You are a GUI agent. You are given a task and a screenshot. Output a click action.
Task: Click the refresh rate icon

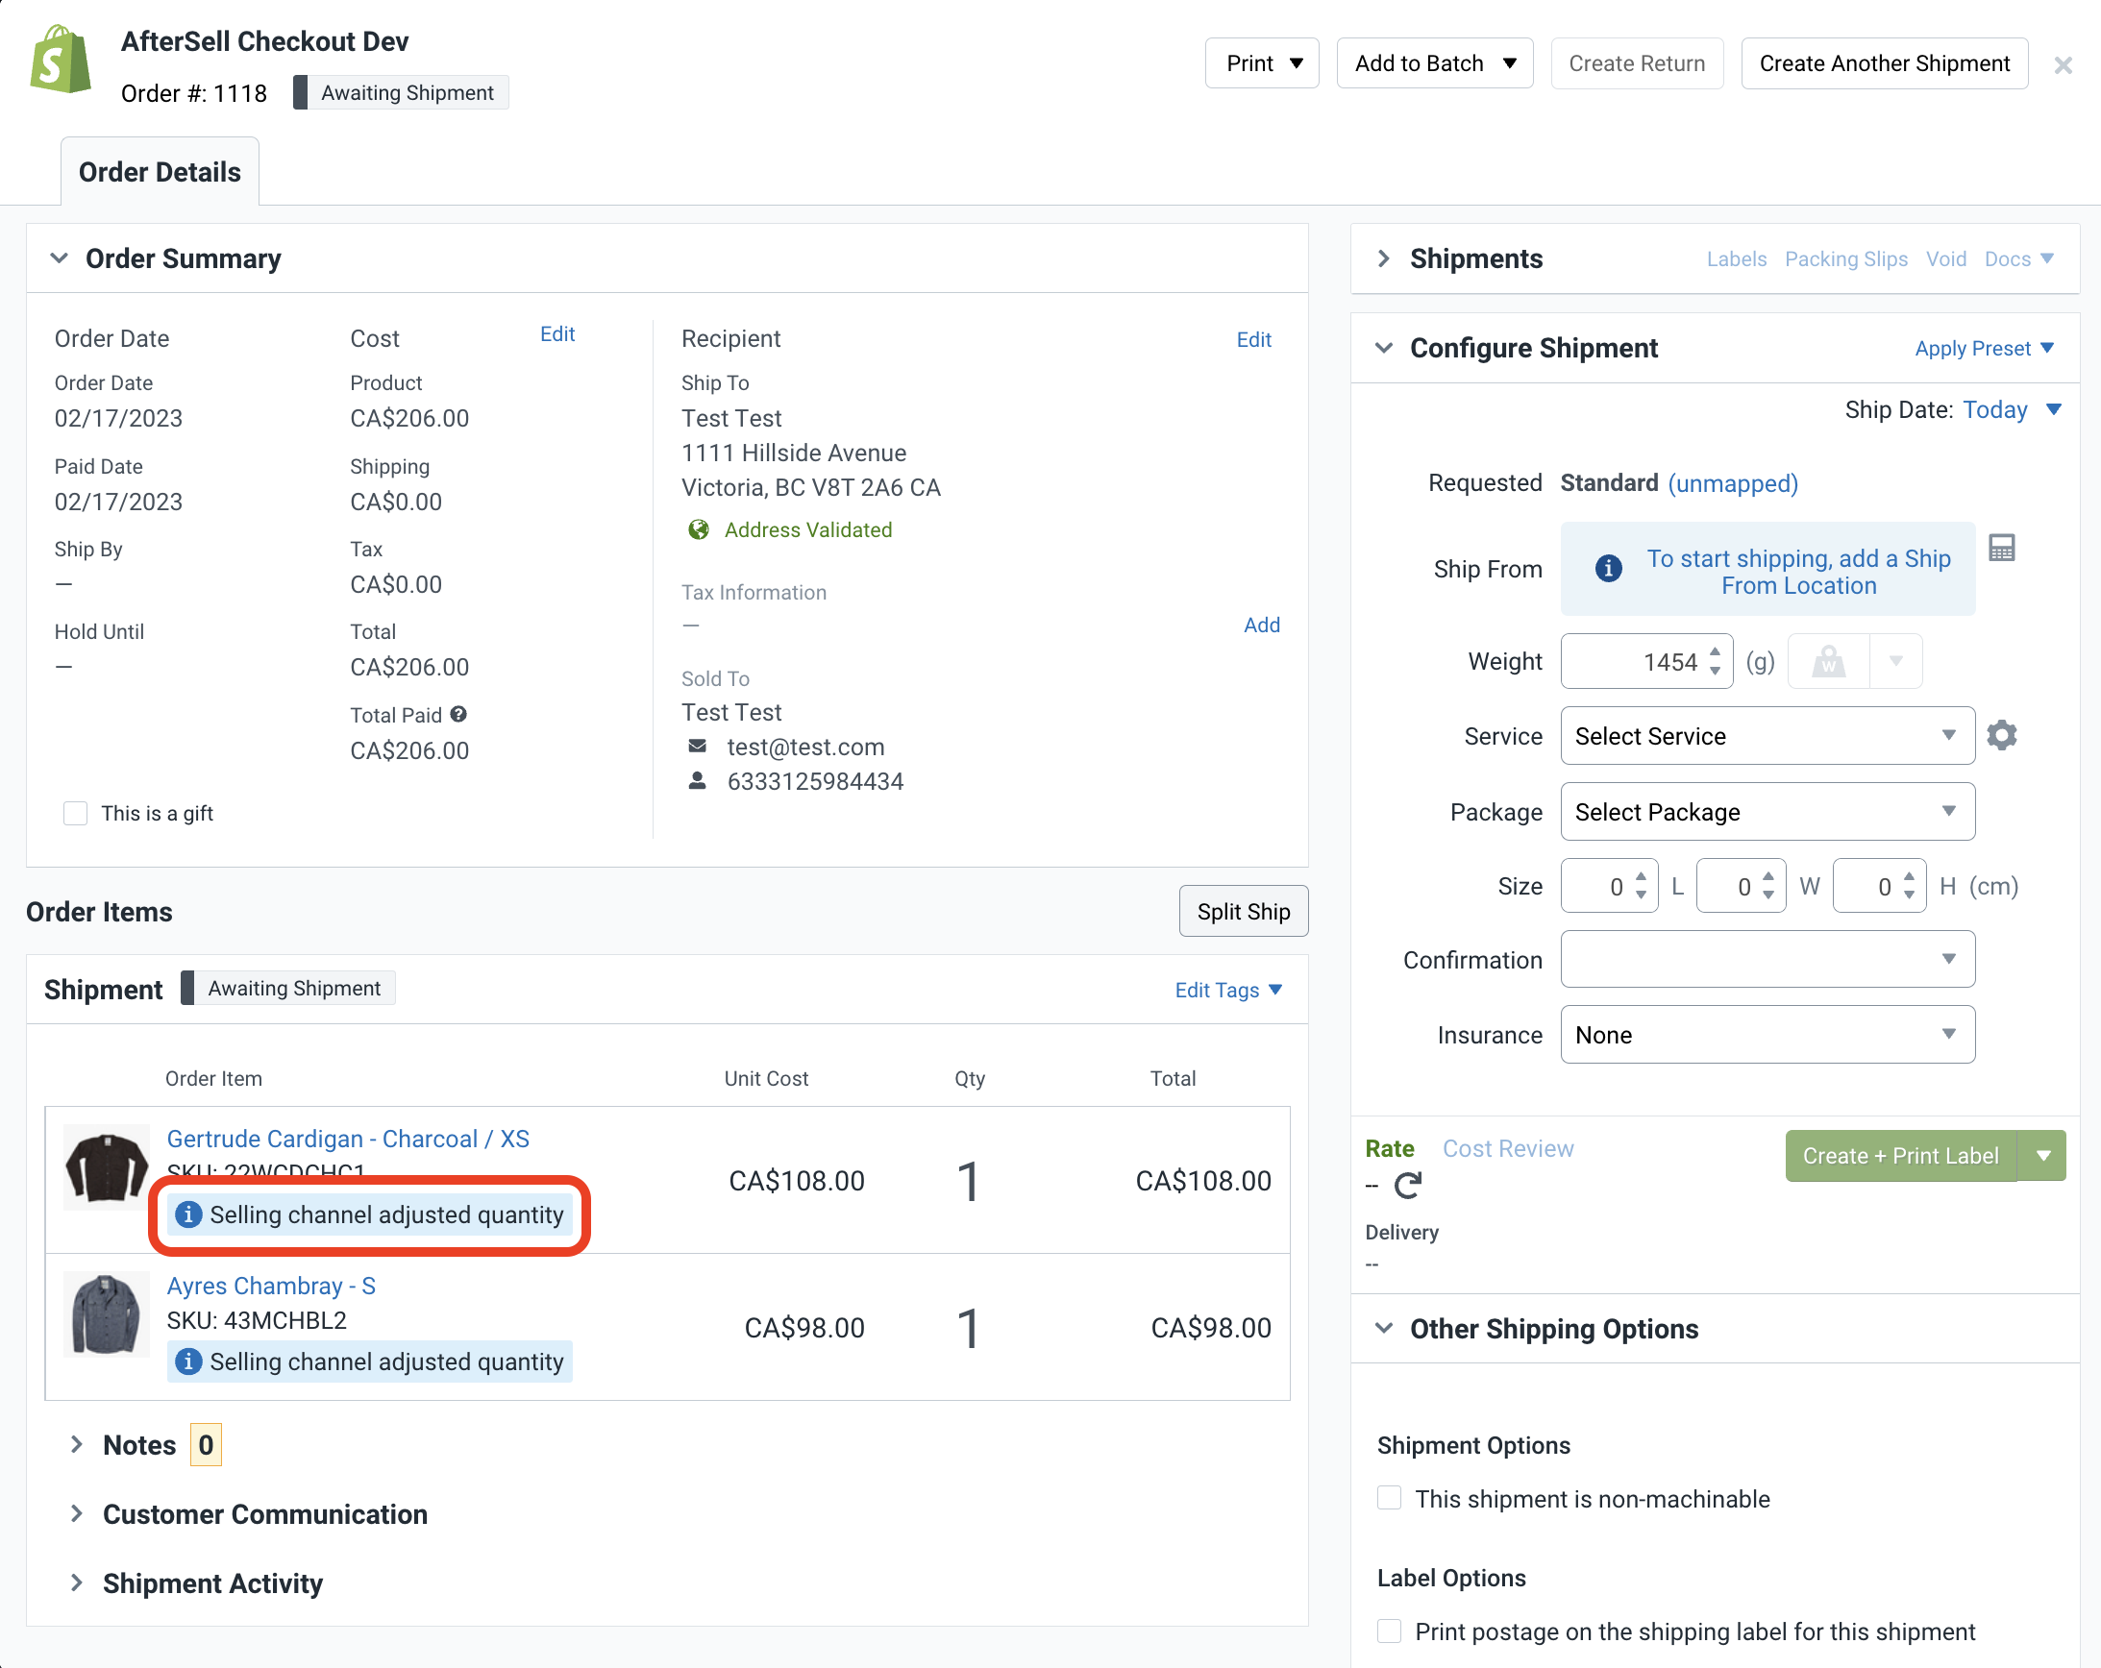1407,1186
